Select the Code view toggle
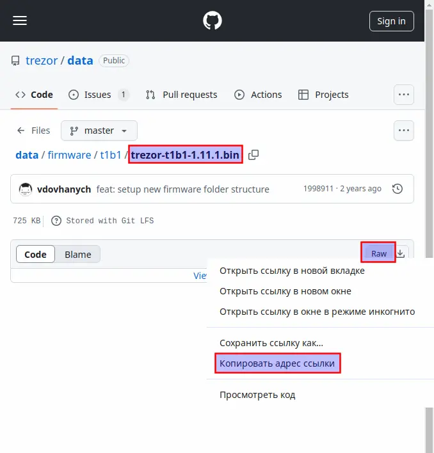 [35, 254]
